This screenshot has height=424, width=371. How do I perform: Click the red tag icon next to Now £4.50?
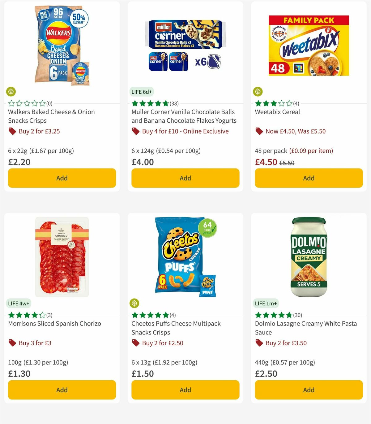coord(259,131)
